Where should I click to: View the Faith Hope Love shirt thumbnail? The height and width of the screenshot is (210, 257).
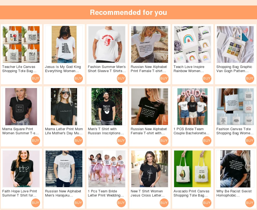pyautogui.click(x=21, y=169)
